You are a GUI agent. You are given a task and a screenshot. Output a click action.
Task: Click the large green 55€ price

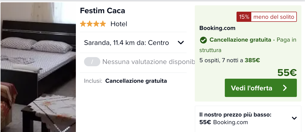click(x=287, y=73)
